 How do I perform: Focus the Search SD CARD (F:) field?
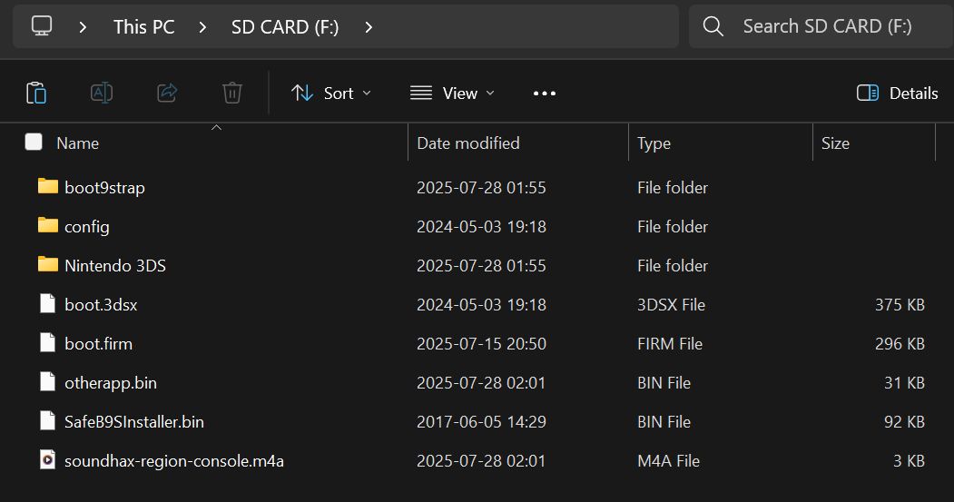pos(821,26)
